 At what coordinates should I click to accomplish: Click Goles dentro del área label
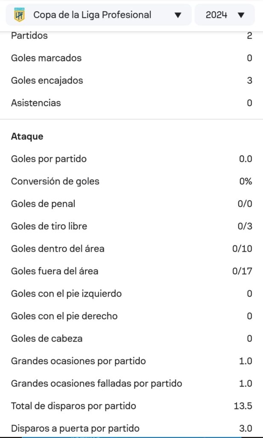click(x=58, y=249)
